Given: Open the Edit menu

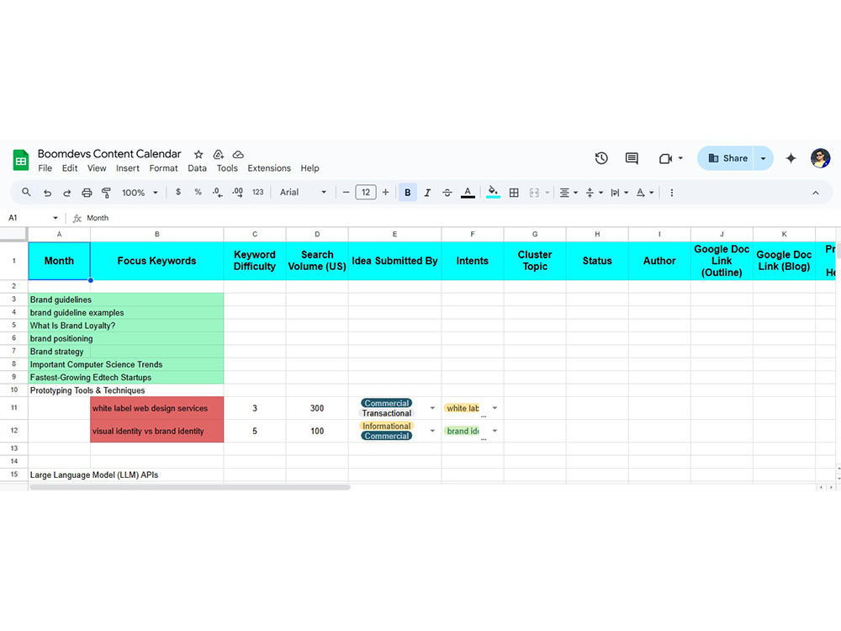Looking at the screenshot, I should [x=70, y=168].
